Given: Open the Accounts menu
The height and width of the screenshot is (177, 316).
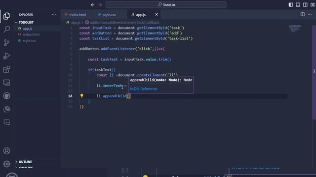Looking at the screenshot, I should [x=6, y=151].
